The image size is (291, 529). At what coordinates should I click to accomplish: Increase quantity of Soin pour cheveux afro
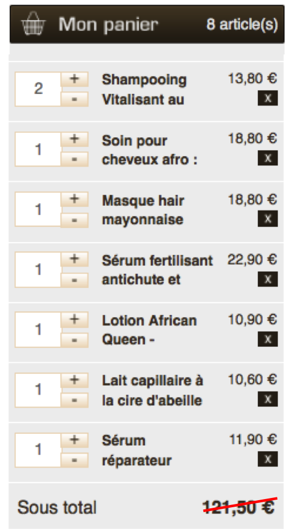(75, 139)
